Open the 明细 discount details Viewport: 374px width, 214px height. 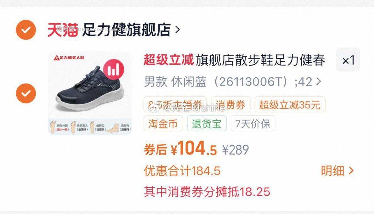[337, 171]
